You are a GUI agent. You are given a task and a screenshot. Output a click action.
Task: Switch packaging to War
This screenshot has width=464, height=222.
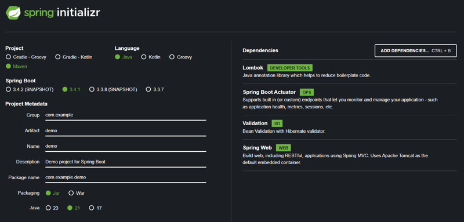77,193
